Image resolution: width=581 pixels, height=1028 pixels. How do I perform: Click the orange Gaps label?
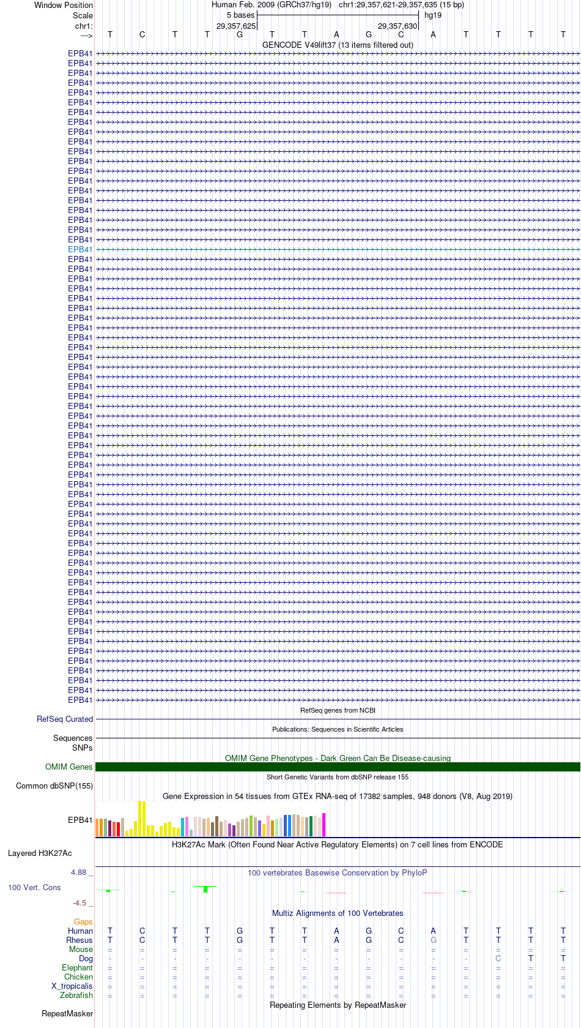pyautogui.click(x=83, y=921)
